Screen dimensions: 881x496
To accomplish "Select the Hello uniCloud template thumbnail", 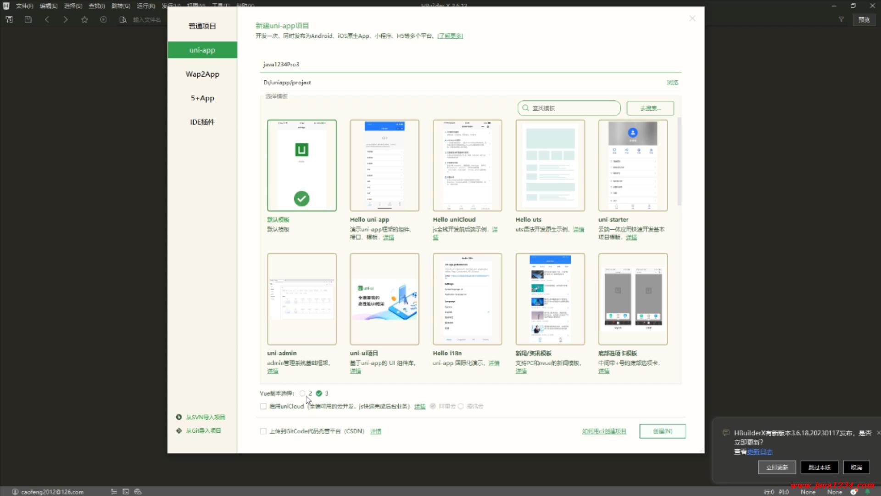I will coord(467,165).
